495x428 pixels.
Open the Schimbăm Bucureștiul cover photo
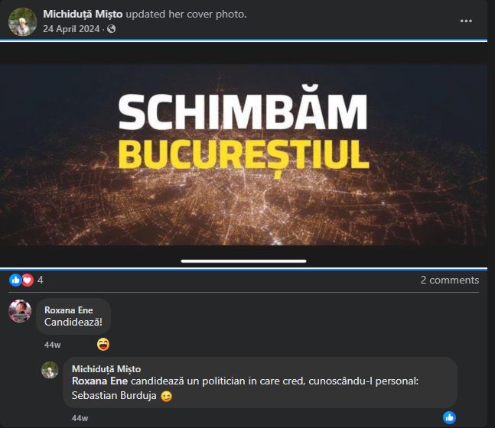[x=243, y=154]
